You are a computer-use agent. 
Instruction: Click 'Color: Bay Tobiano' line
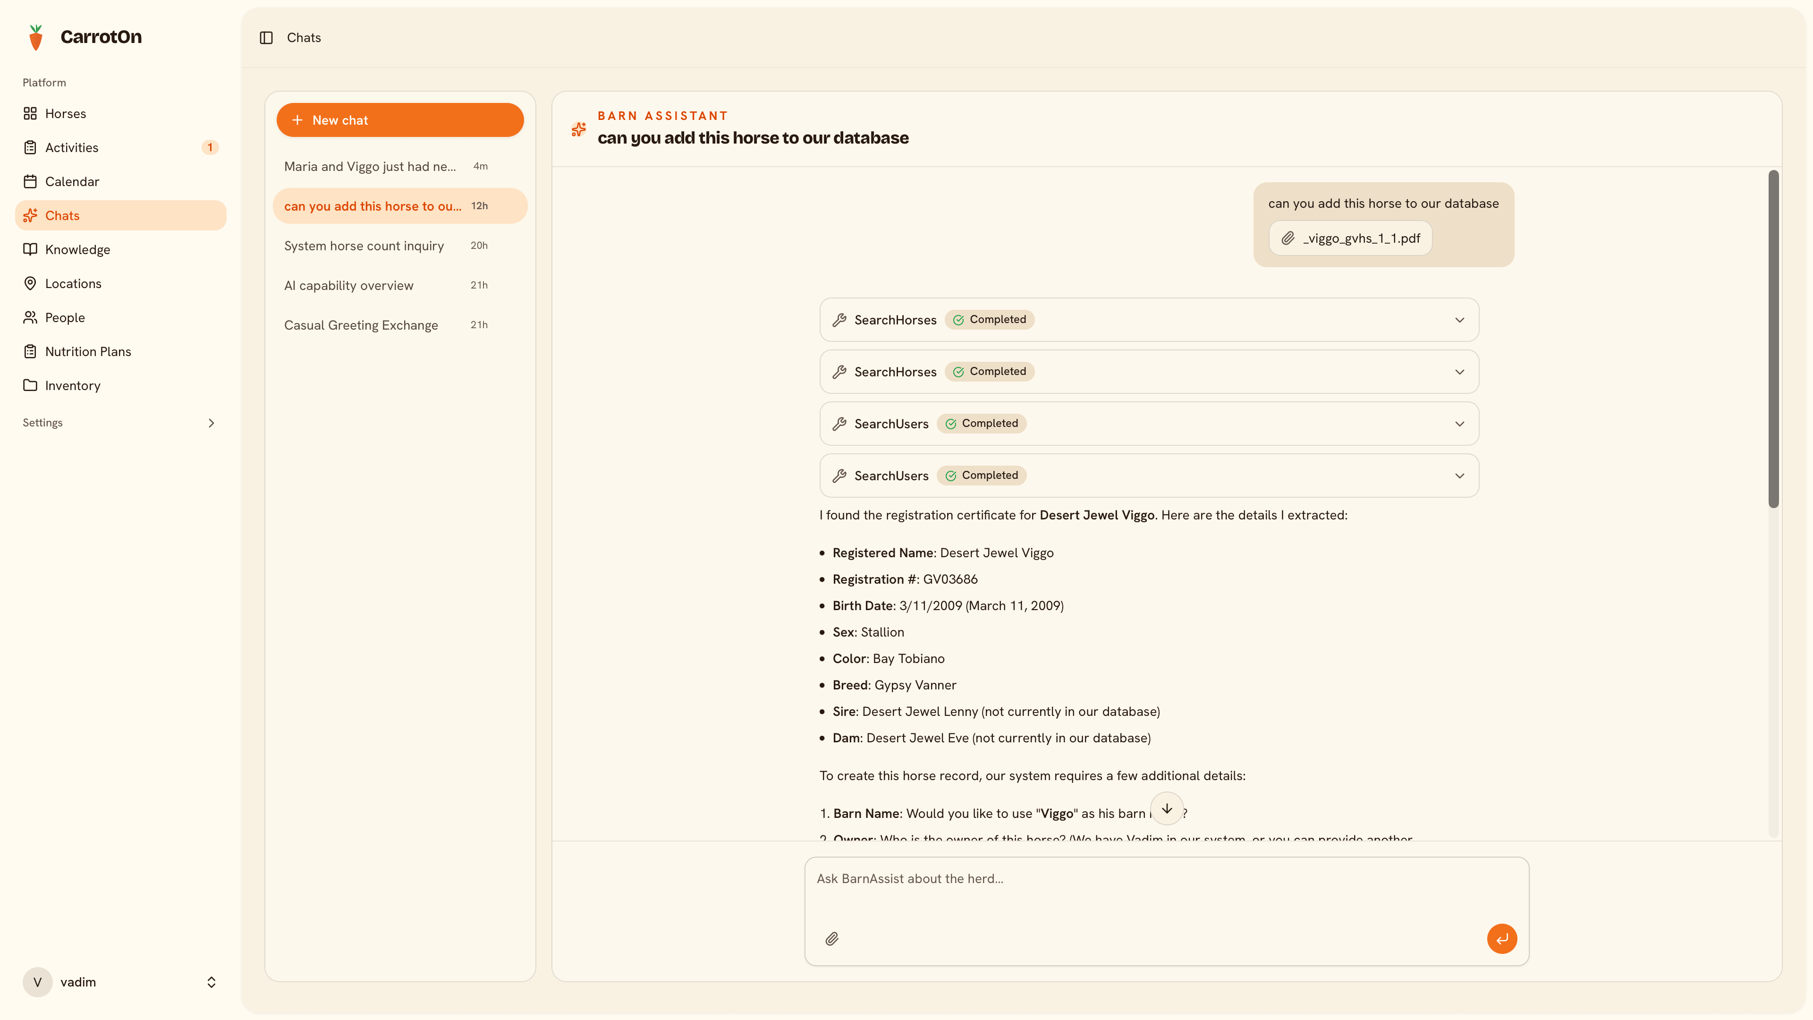click(888, 659)
